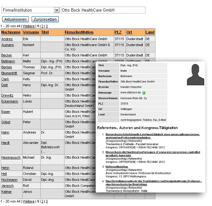Click the first name cell Kelly

(x=31, y=79)
